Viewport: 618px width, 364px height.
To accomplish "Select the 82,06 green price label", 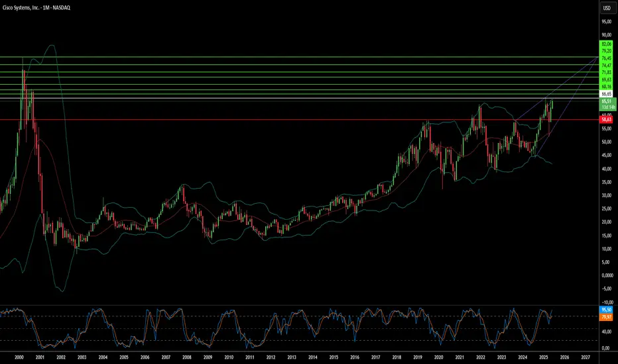I will point(607,44).
